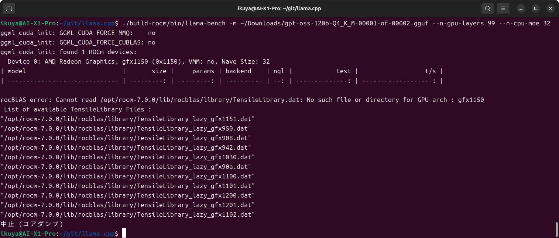Click the window title ikuya@AI-X1-Pro
The image size is (559, 238).
(x=279, y=8)
